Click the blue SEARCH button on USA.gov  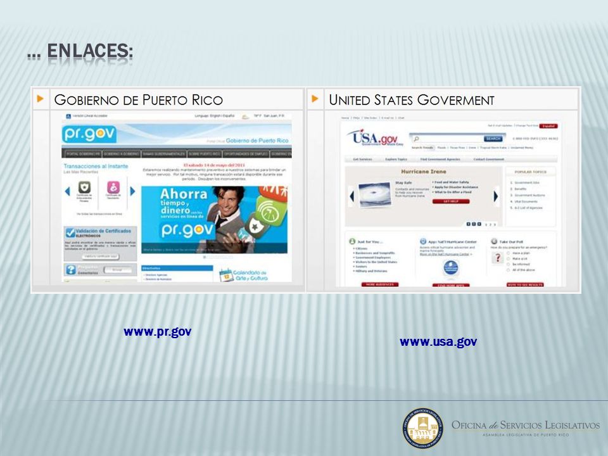click(493, 139)
